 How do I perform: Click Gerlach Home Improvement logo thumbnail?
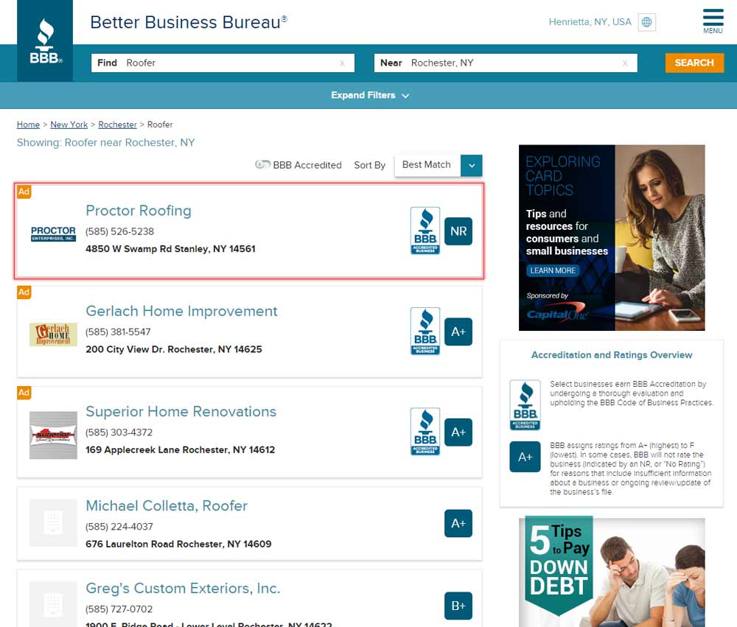53,334
